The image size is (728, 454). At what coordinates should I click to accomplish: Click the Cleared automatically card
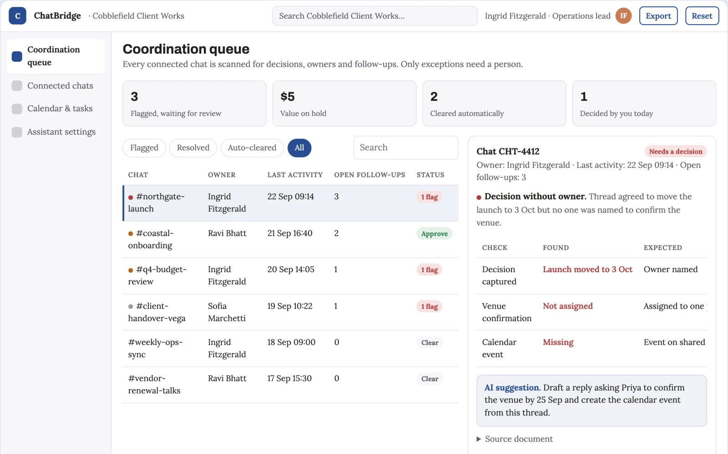[494, 104]
